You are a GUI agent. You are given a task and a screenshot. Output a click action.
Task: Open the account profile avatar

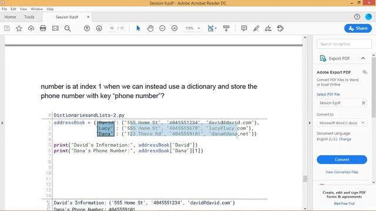(x=368, y=17)
